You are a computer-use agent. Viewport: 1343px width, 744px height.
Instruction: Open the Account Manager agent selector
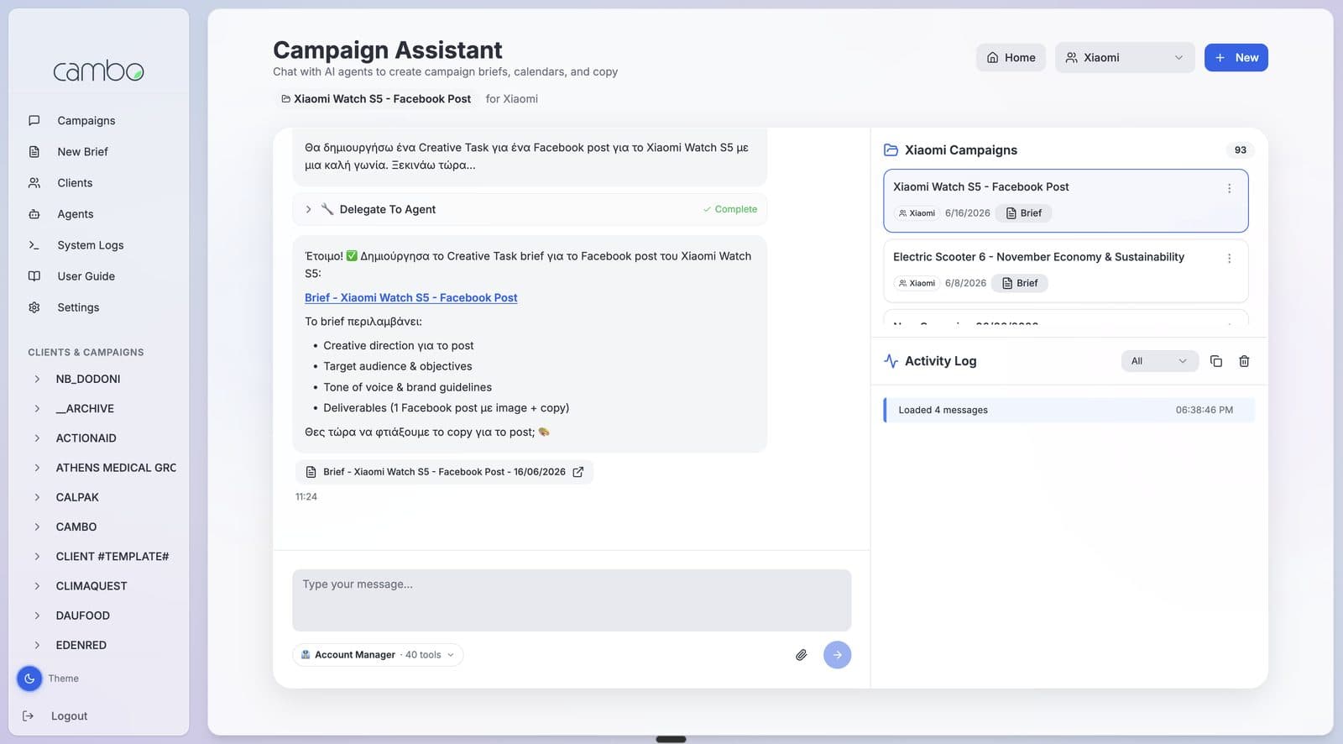click(378, 655)
